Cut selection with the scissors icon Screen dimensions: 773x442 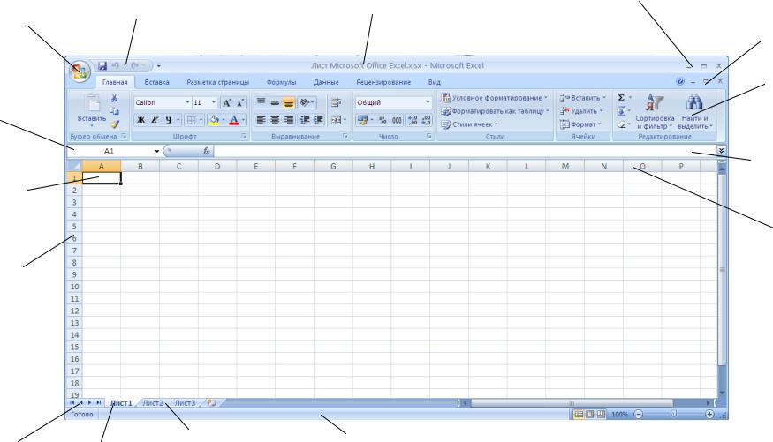tap(114, 99)
